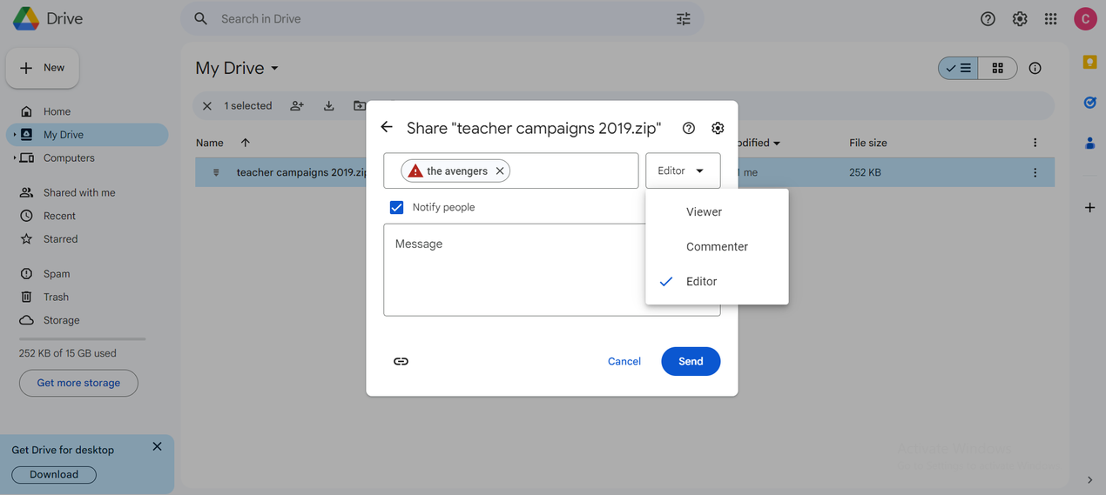Select the teacher campaigns 2019.zip row
The width and height of the screenshot is (1106, 495).
(624, 172)
